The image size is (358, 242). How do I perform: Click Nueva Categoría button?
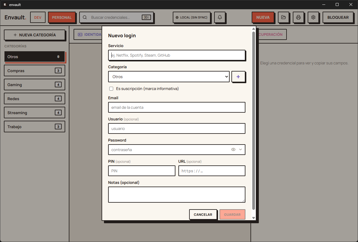tap(35, 35)
